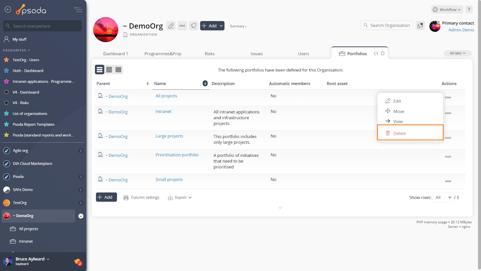This screenshot has height=271, width=481.
Task: Switch to the Programmes&Projects tab
Action: point(163,54)
